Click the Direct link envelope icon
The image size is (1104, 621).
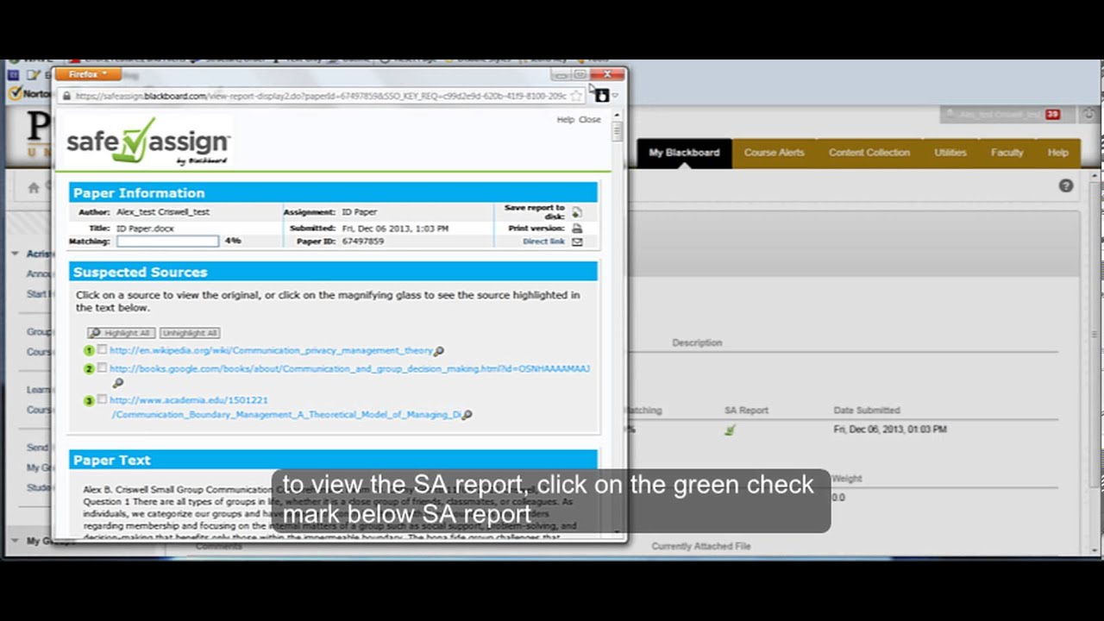pos(577,241)
